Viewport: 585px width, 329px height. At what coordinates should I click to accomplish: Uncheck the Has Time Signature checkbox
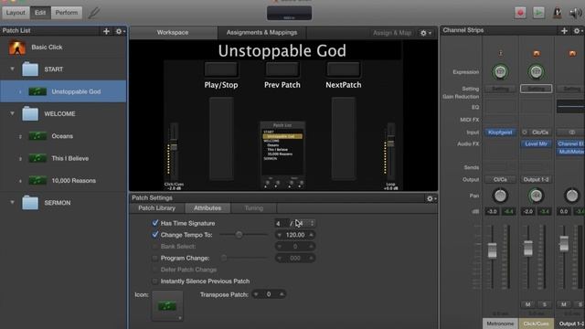[155, 223]
